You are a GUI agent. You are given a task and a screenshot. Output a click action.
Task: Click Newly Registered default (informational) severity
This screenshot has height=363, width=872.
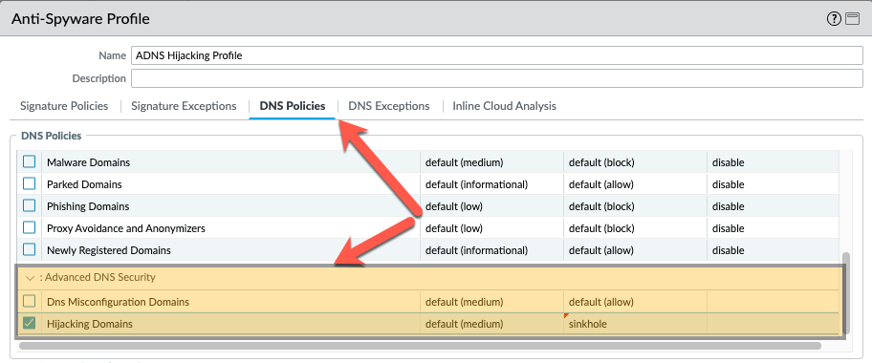491,250
